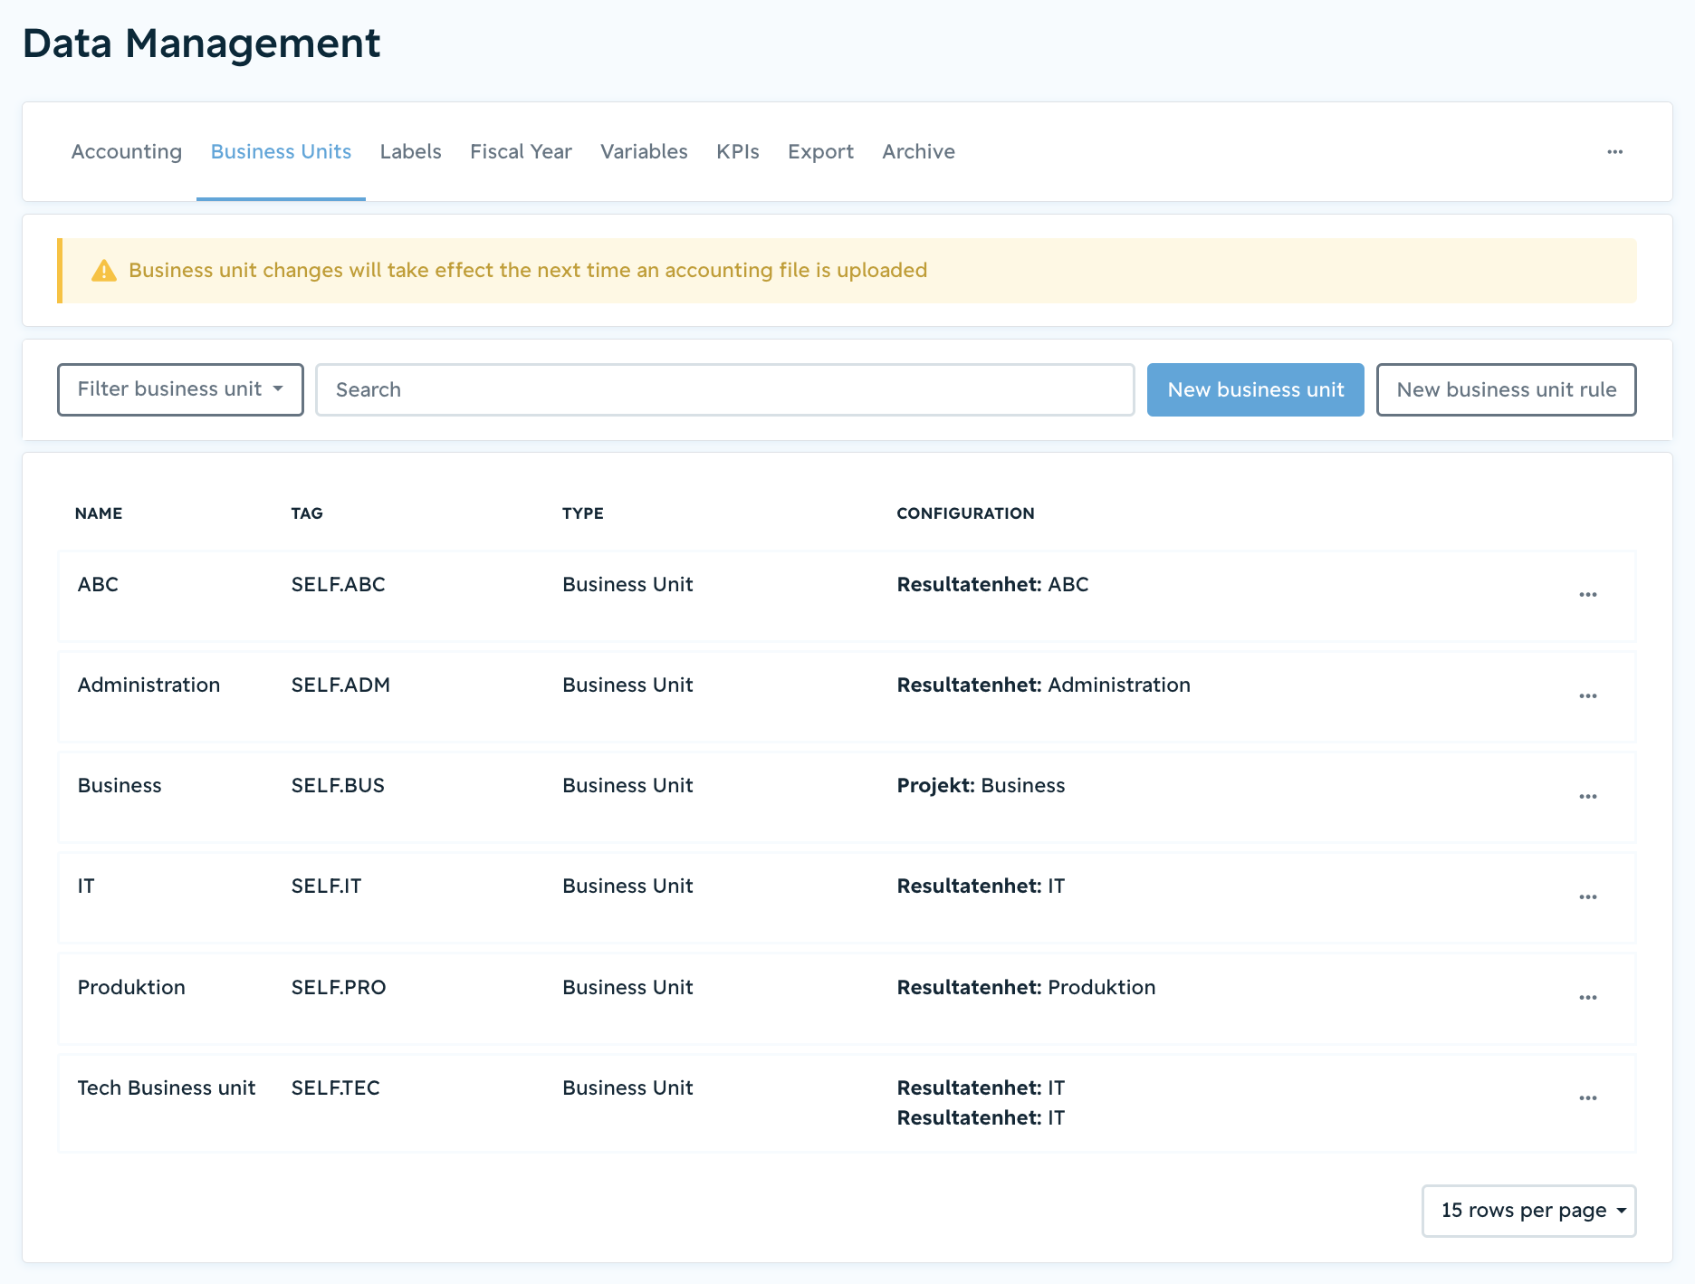1695x1284 pixels.
Task: Go to the Labels tab
Action: tap(410, 152)
